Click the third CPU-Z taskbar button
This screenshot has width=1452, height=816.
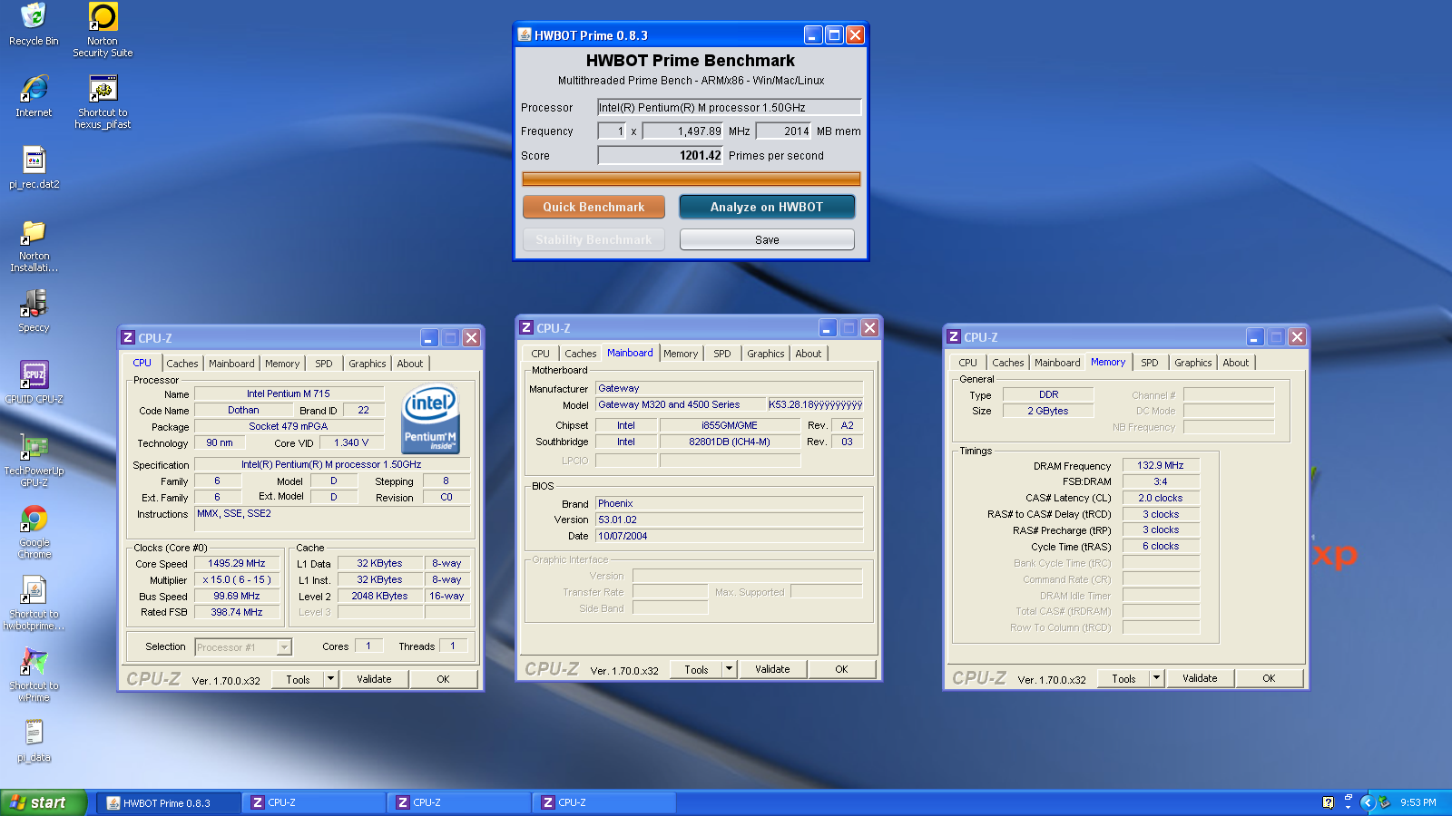coord(605,802)
